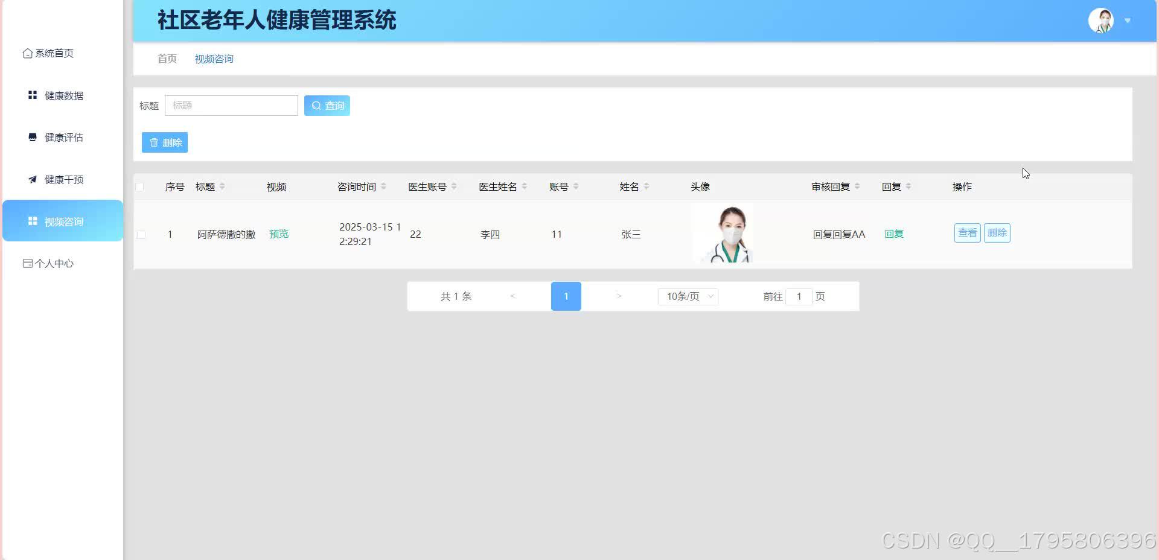Image resolution: width=1159 pixels, height=560 pixels.
Task: Toggle the select-all checkbox in table header
Action: click(139, 187)
